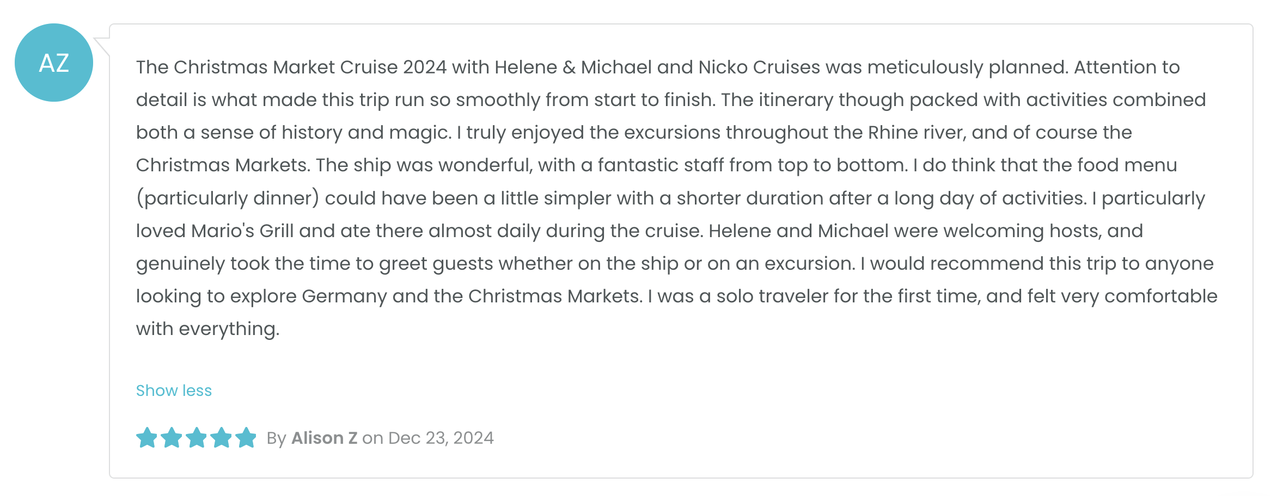Click the AZ avatar circle
This screenshot has height=496, width=1271.
click(54, 63)
